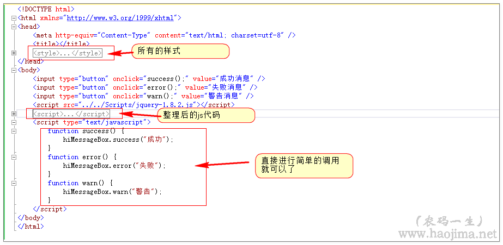Collapse the error function outline

[x=14, y=157]
